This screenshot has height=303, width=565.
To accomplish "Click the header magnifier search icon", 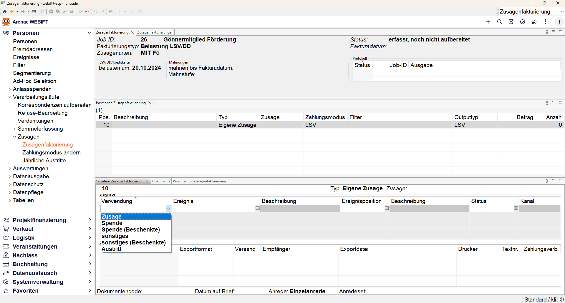I will click(500, 22).
